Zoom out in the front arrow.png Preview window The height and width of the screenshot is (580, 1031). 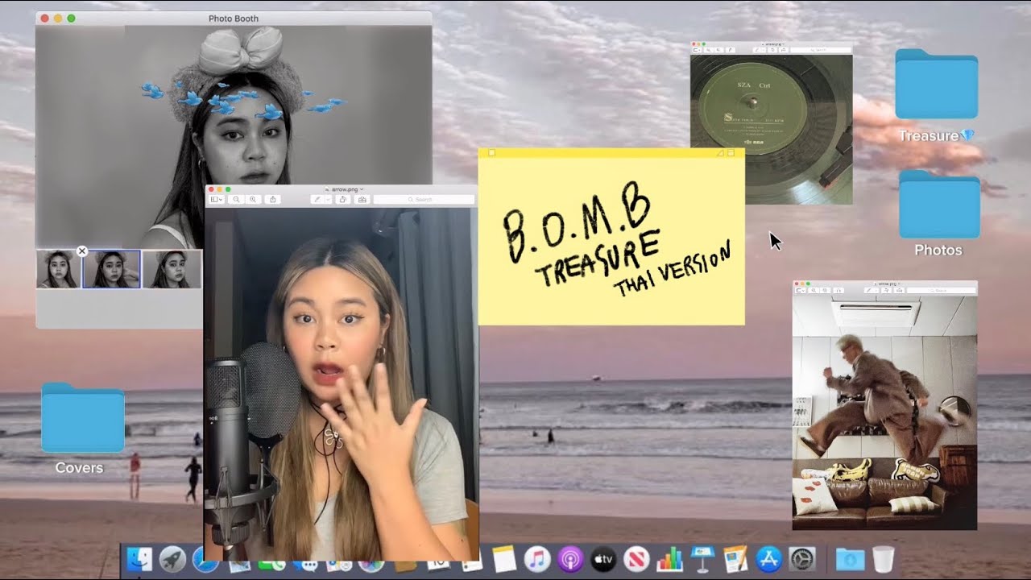pyautogui.click(x=237, y=199)
